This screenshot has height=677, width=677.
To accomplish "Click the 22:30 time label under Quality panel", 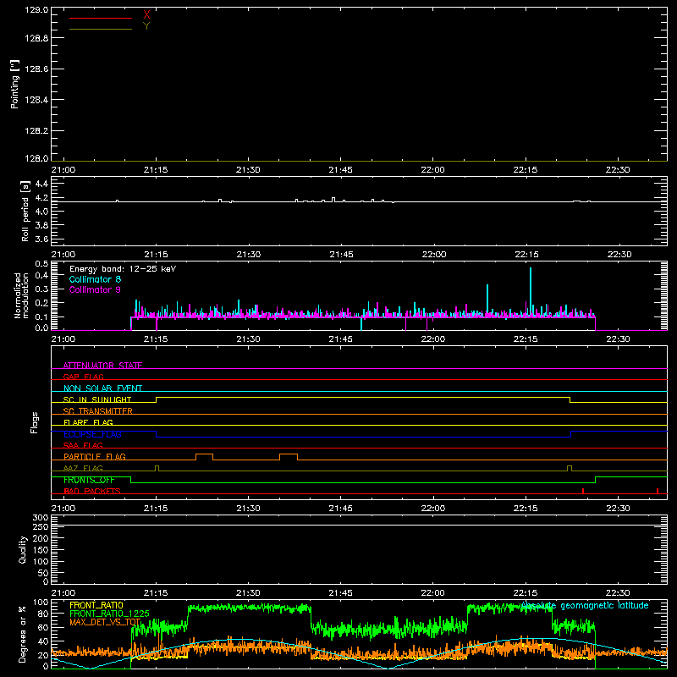I will 618,593.
